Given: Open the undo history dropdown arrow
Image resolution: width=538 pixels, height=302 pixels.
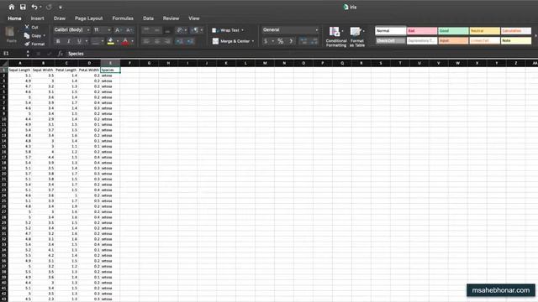Looking at the screenshot, I should [40, 8].
